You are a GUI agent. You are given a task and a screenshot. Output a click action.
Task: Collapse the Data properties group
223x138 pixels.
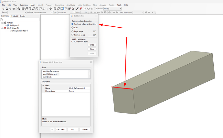click(x=43, y=85)
